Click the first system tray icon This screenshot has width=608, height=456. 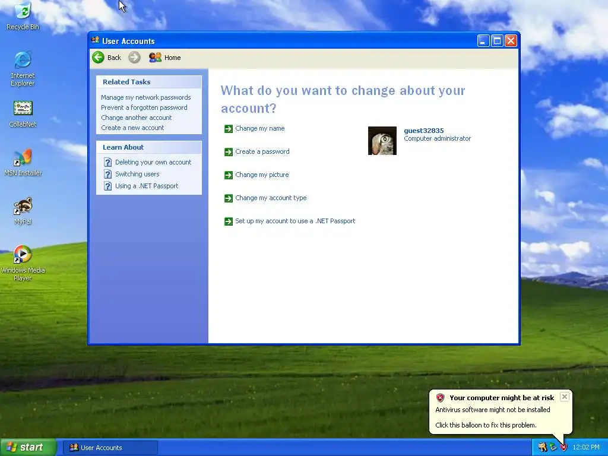tap(542, 447)
